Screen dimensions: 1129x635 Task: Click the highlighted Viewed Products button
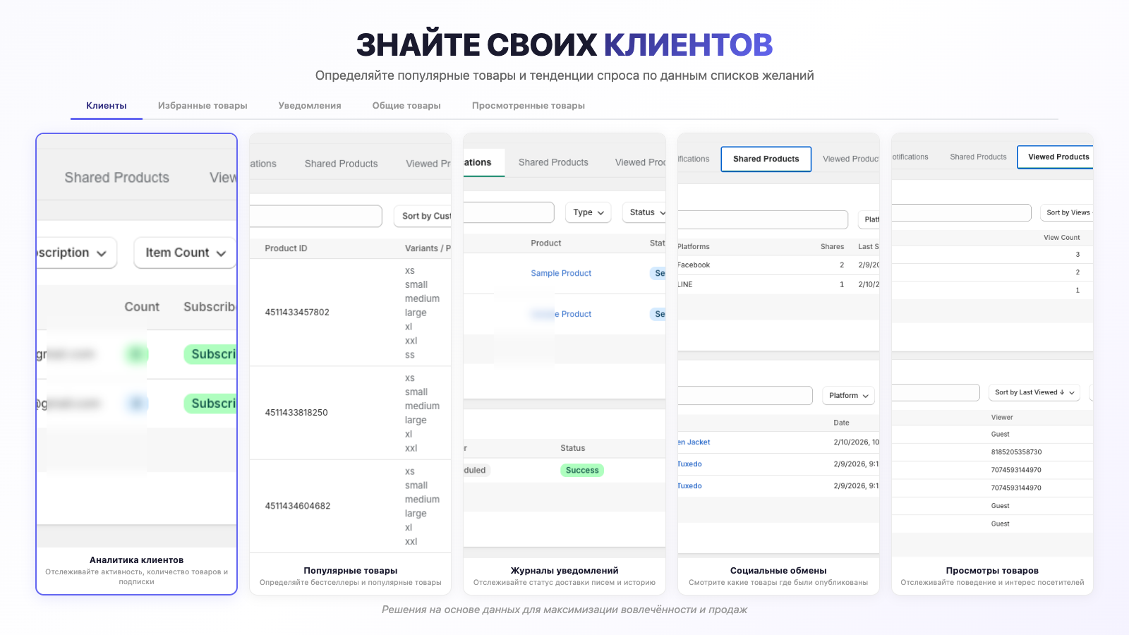1057,157
